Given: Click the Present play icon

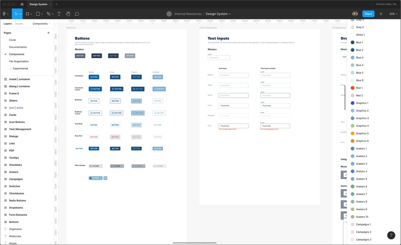Looking at the screenshot, I should click(x=381, y=14).
